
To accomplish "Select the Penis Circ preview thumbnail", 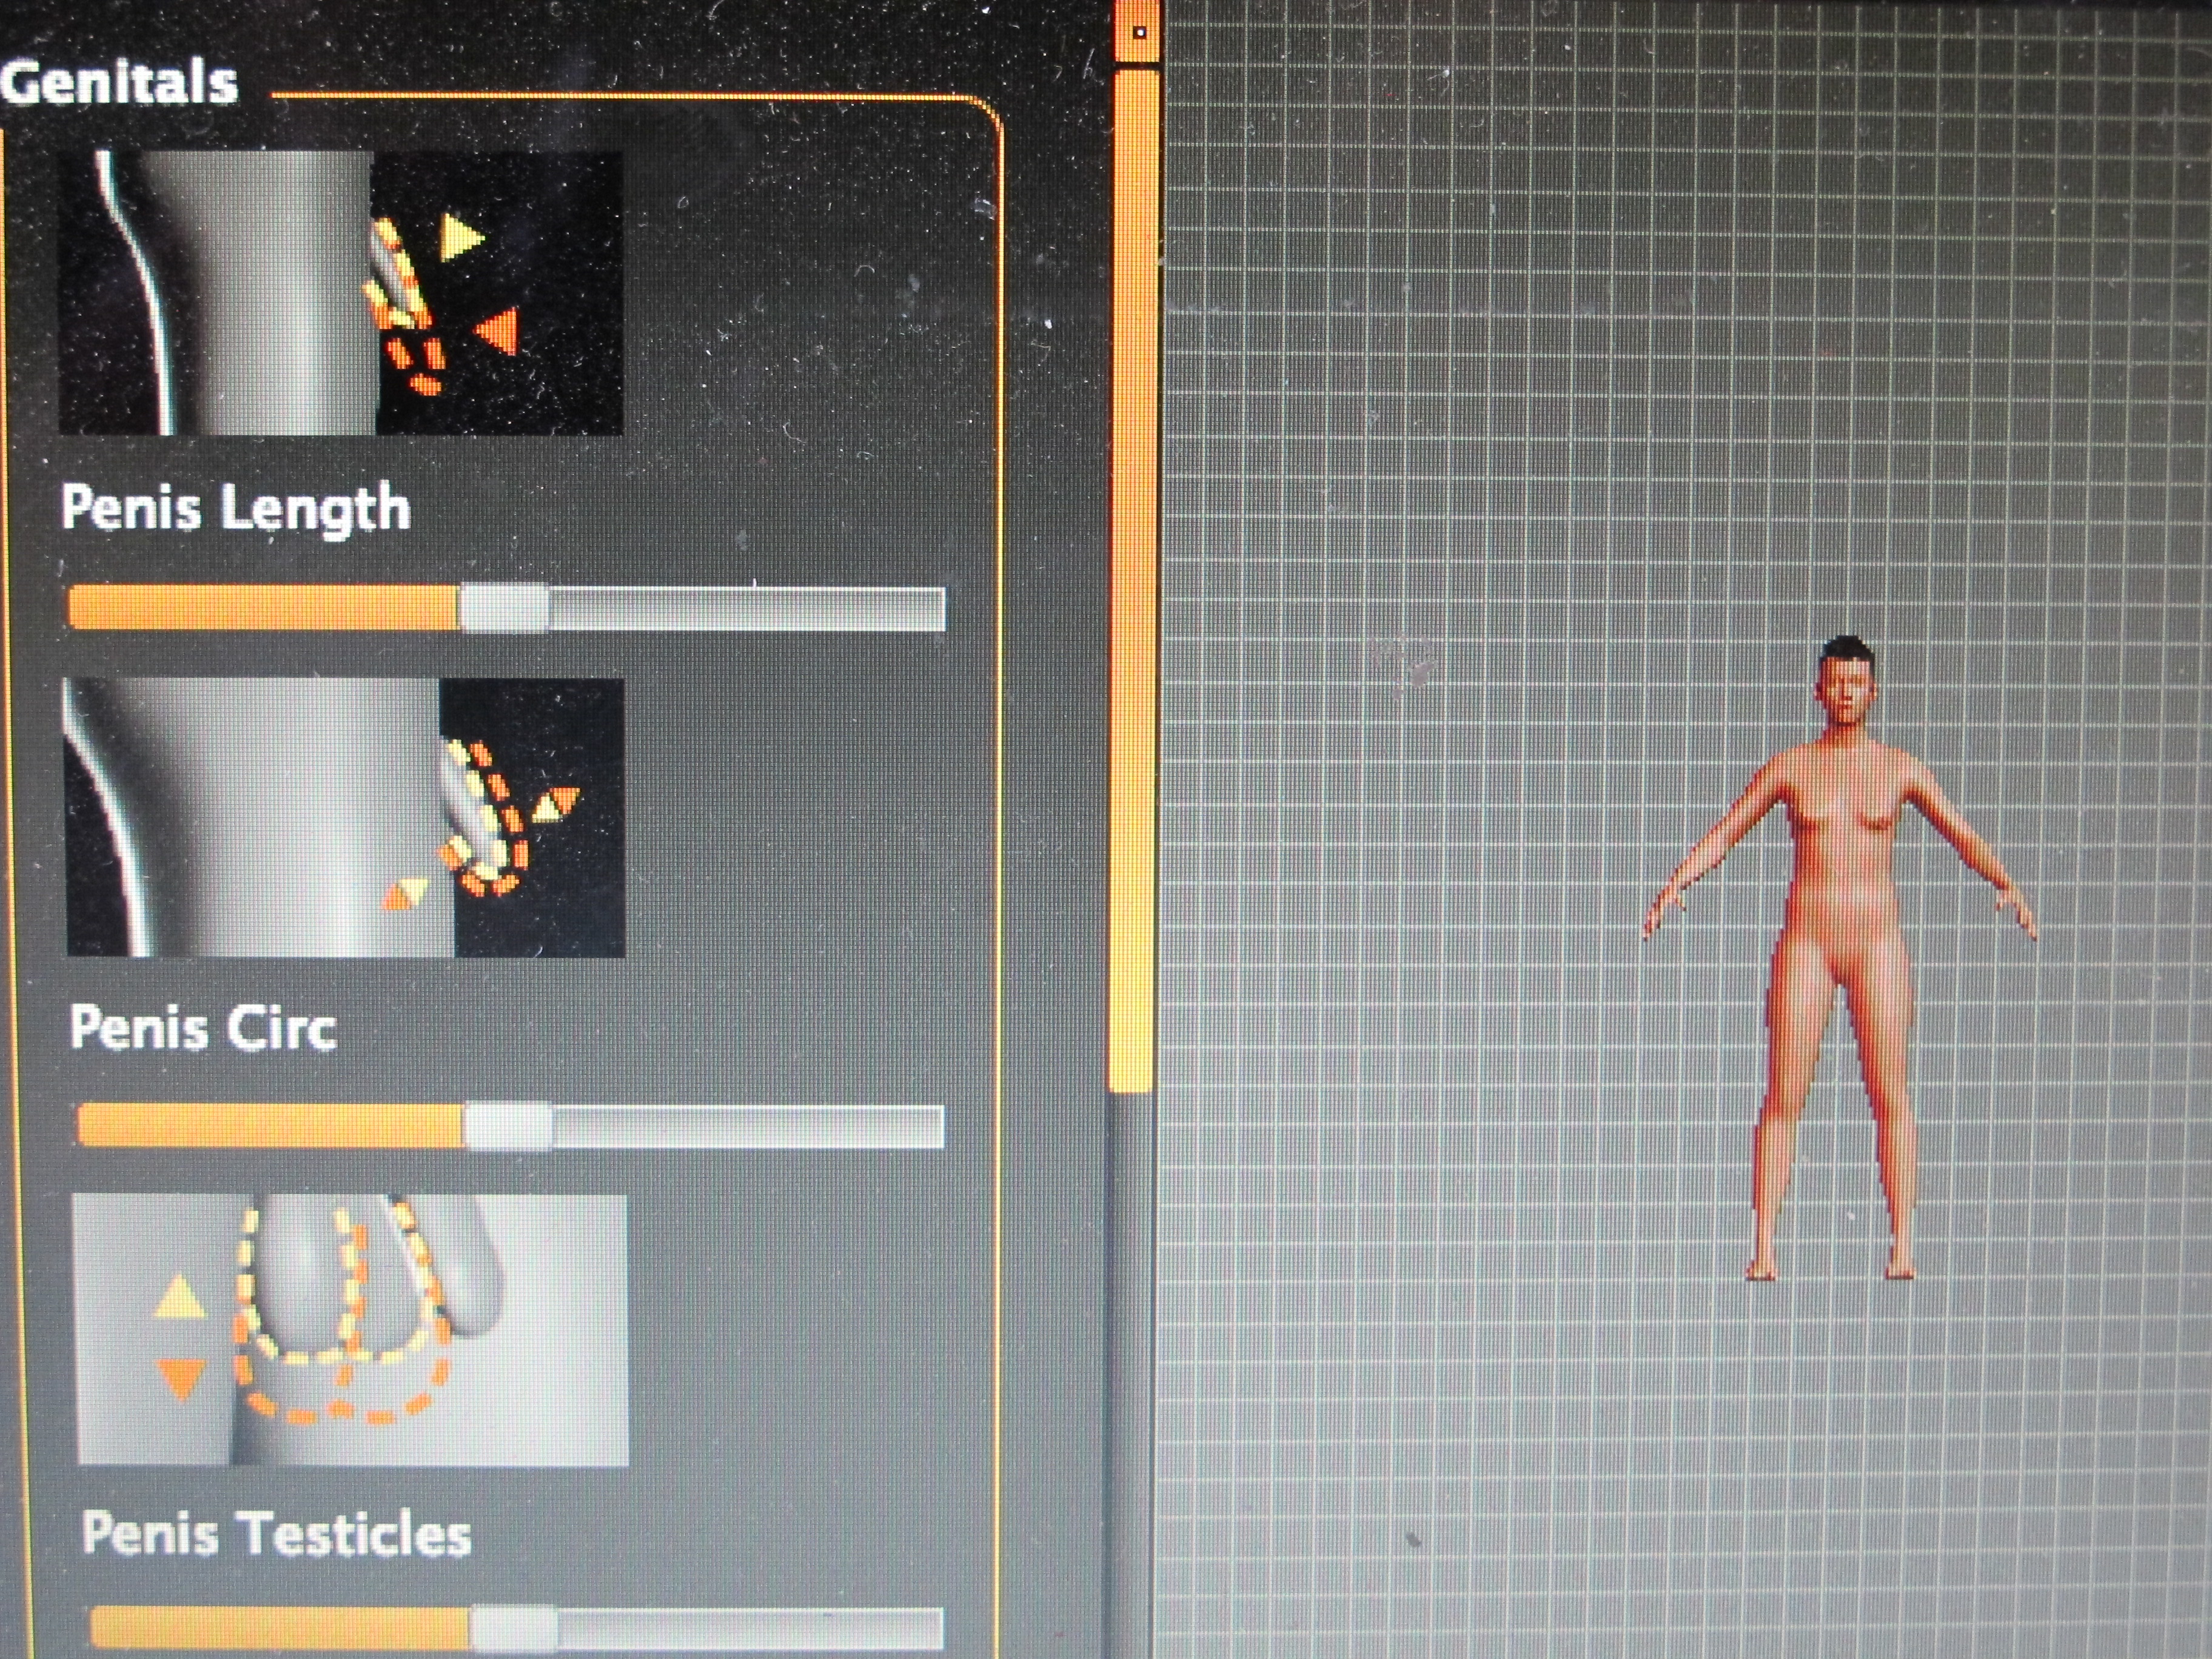I will pyautogui.click(x=345, y=818).
